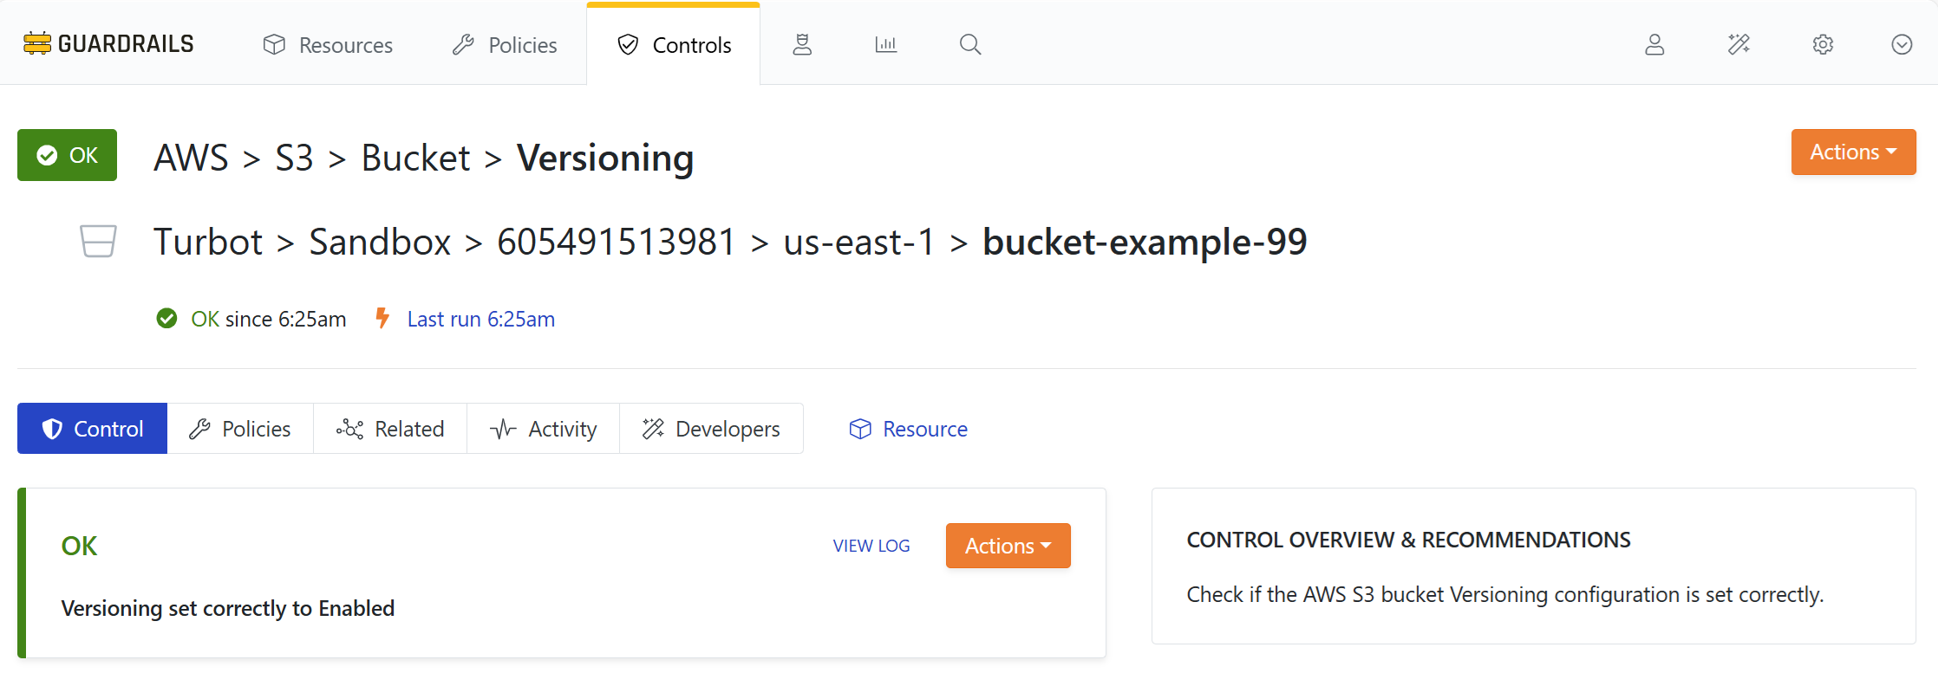Open the Activity sub-tab
Image resolution: width=1938 pixels, height=686 pixels.
coord(544,429)
